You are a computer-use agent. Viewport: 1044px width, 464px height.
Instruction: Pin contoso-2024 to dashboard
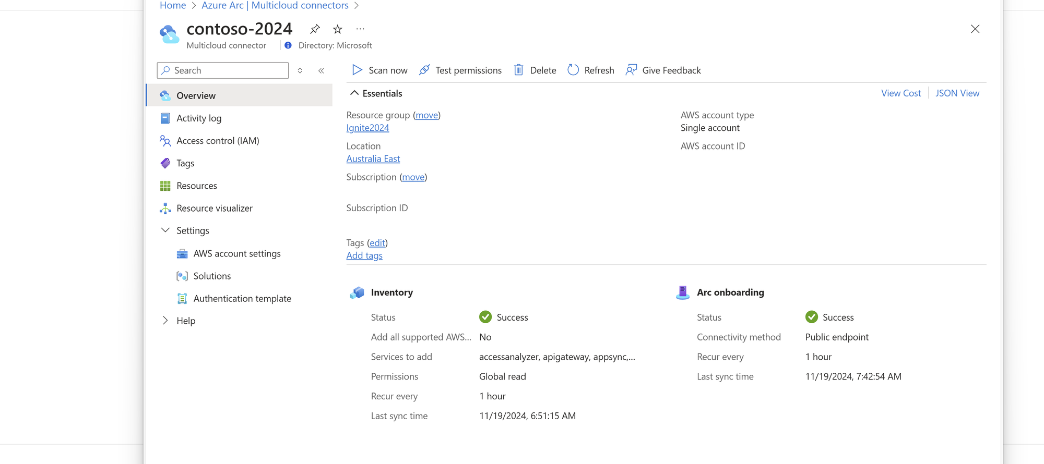coord(315,29)
